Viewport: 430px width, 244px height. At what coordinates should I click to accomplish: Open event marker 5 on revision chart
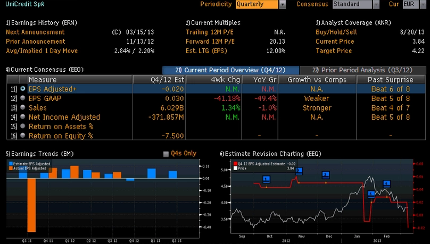coord(371,194)
